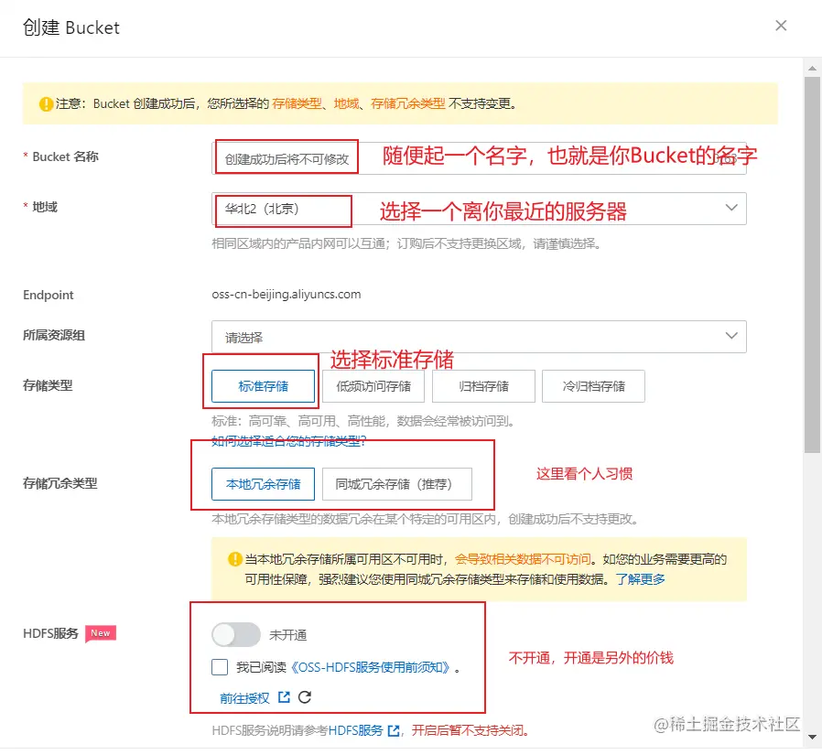Click the Endpoint value oss-cn-beijing.aliyuncs.com
Screen dimensions: 822x755
pos(287,295)
